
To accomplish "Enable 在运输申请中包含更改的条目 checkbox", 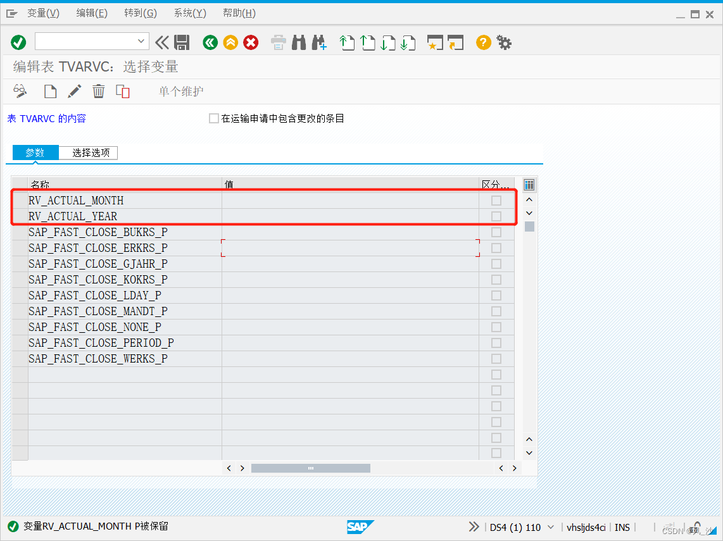I will [214, 118].
